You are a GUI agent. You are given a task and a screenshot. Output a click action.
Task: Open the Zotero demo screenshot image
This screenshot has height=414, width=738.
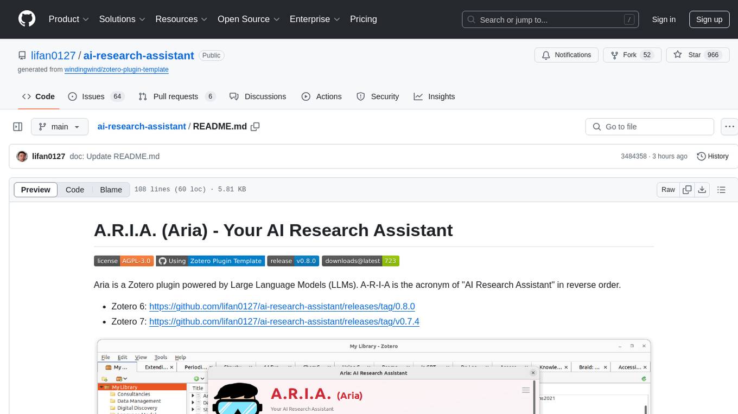[x=374, y=377]
